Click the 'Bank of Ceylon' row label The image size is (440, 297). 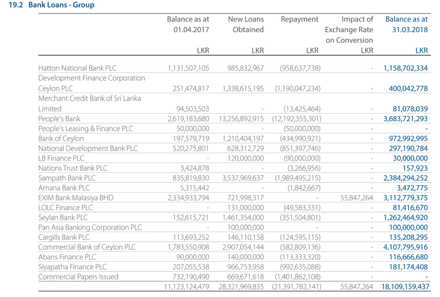61,138
